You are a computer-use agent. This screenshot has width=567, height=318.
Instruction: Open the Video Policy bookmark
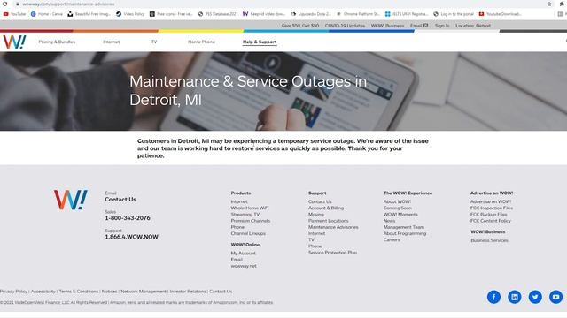[130, 14]
